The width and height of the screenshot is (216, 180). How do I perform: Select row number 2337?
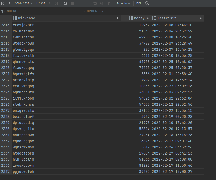5,172
